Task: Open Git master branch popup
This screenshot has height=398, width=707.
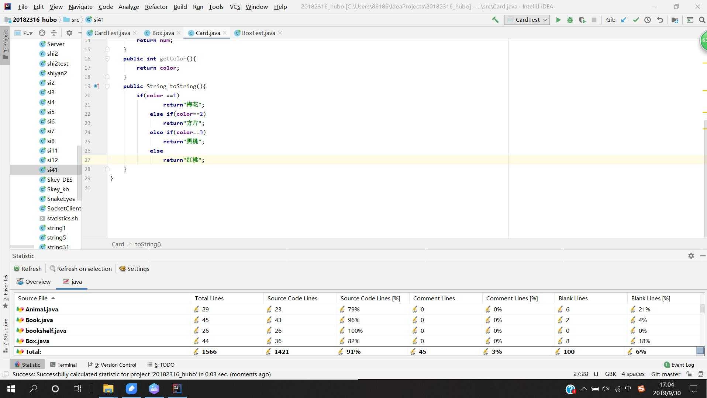Action: pos(666,374)
